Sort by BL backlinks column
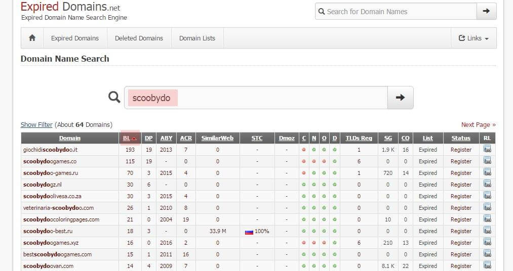 point(130,138)
